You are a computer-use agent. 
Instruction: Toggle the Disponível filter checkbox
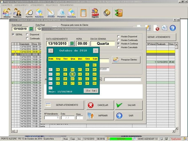(x=27, y=34)
